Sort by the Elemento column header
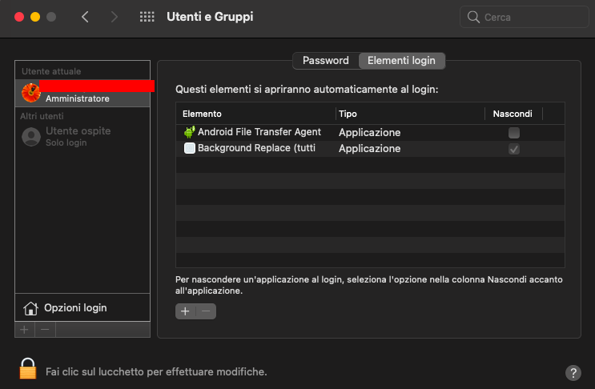The width and height of the screenshot is (595, 389). tap(255, 114)
